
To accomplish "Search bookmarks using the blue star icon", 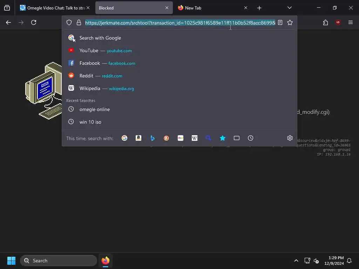I will point(223,138).
